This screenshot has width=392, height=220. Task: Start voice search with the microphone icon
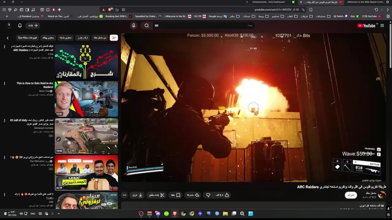pyautogui.click(x=134, y=26)
